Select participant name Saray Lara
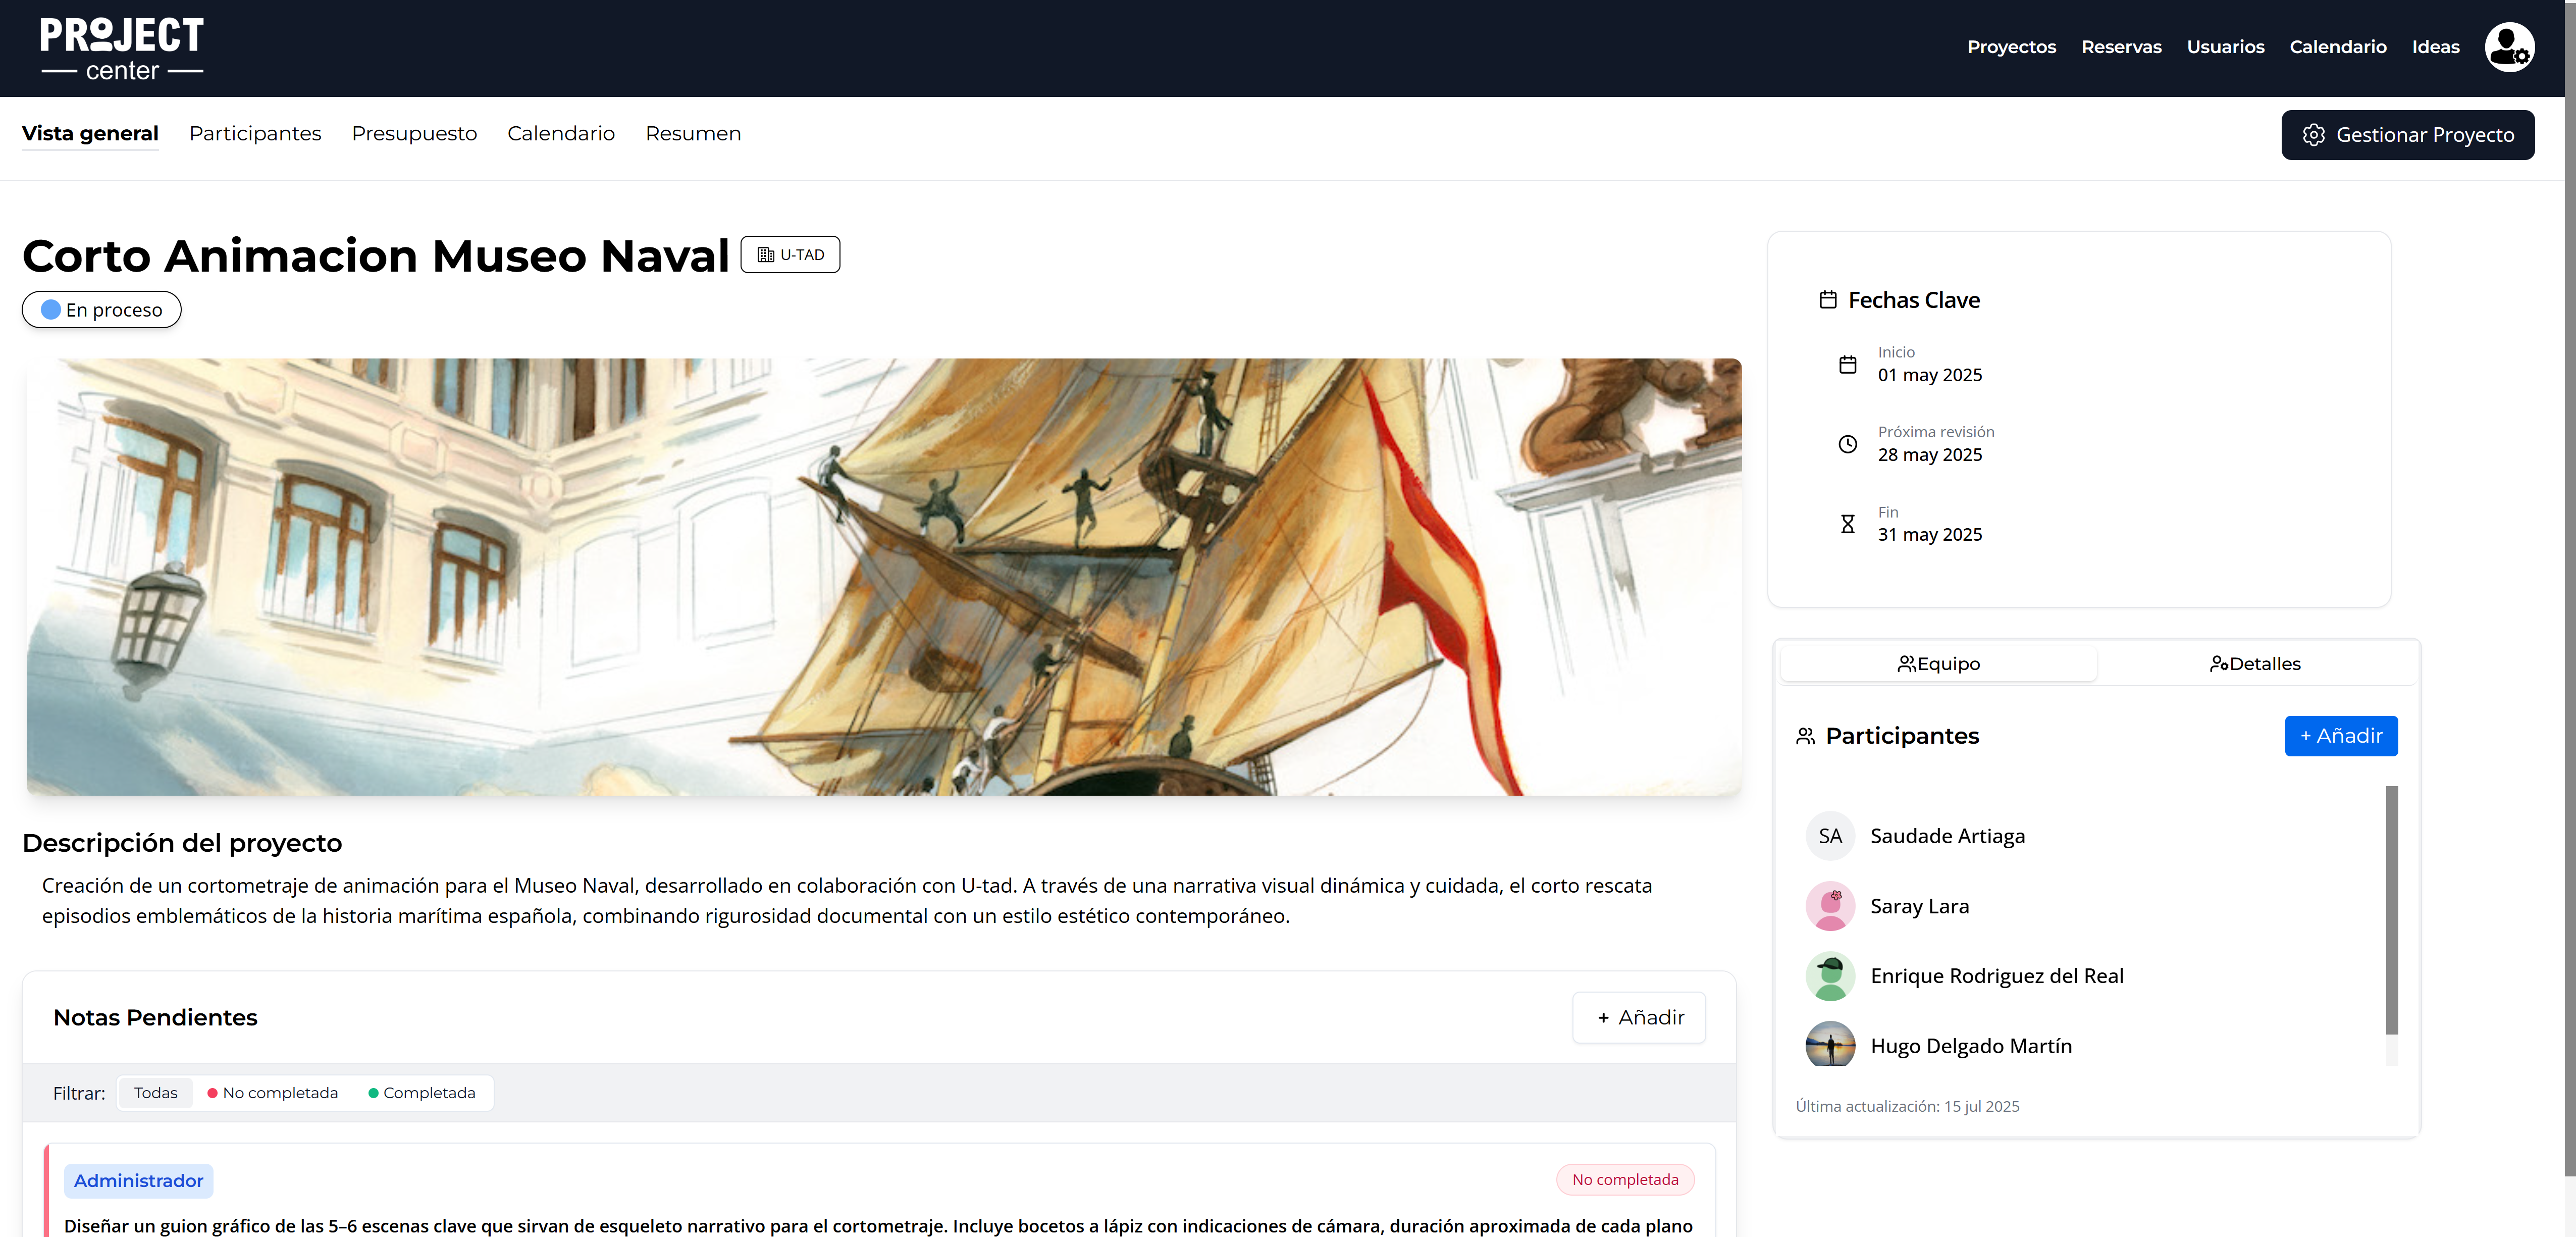This screenshot has height=1237, width=2576. [x=1919, y=906]
